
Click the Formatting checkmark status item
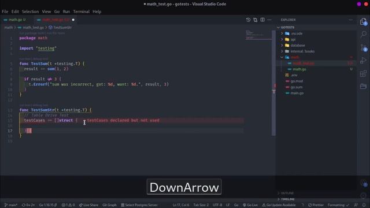338,205
